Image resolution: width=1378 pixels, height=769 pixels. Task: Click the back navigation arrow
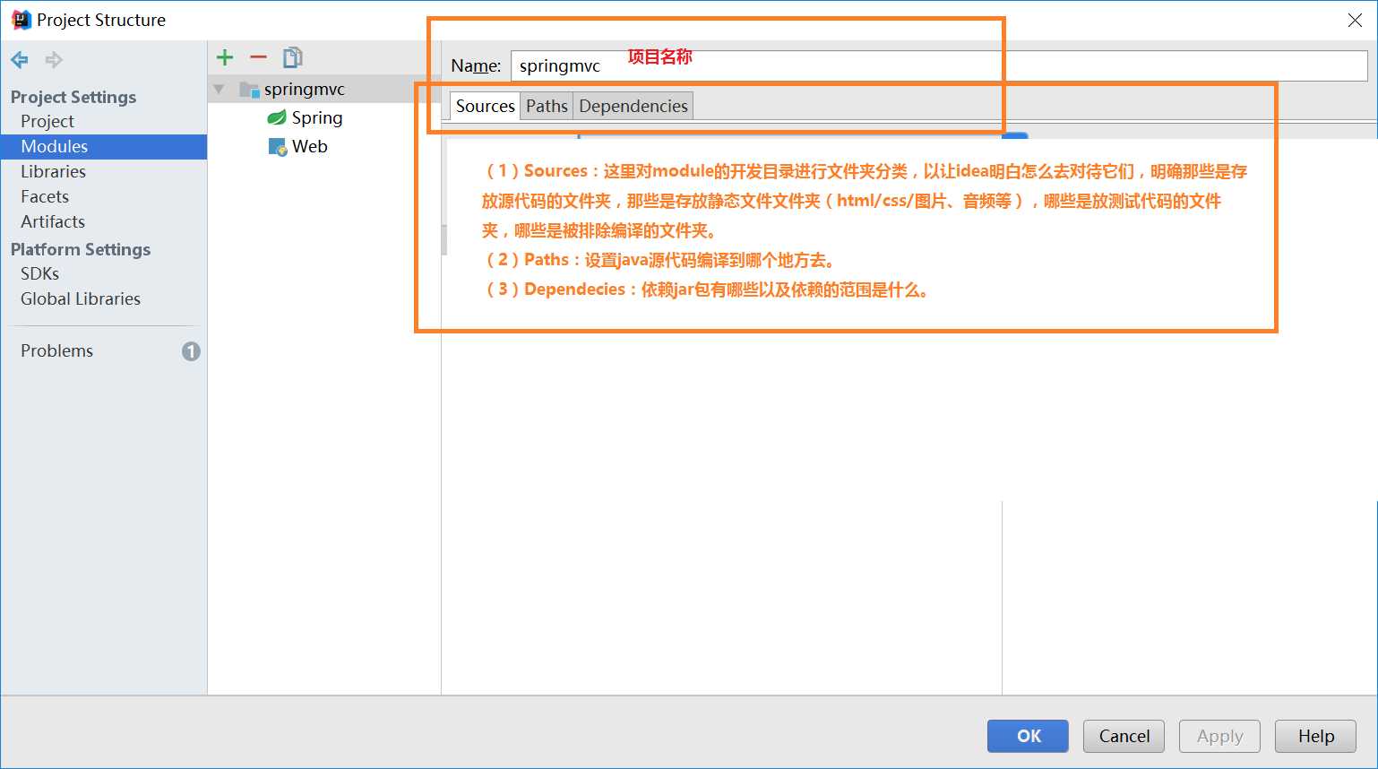[x=20, y=60]
